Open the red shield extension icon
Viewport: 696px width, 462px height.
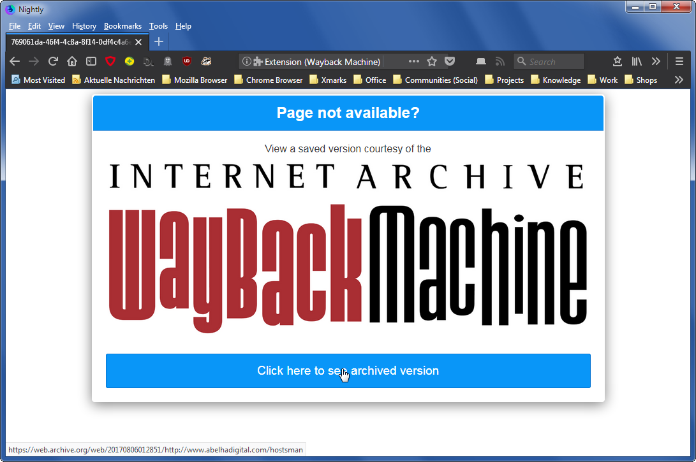point(110,61)
